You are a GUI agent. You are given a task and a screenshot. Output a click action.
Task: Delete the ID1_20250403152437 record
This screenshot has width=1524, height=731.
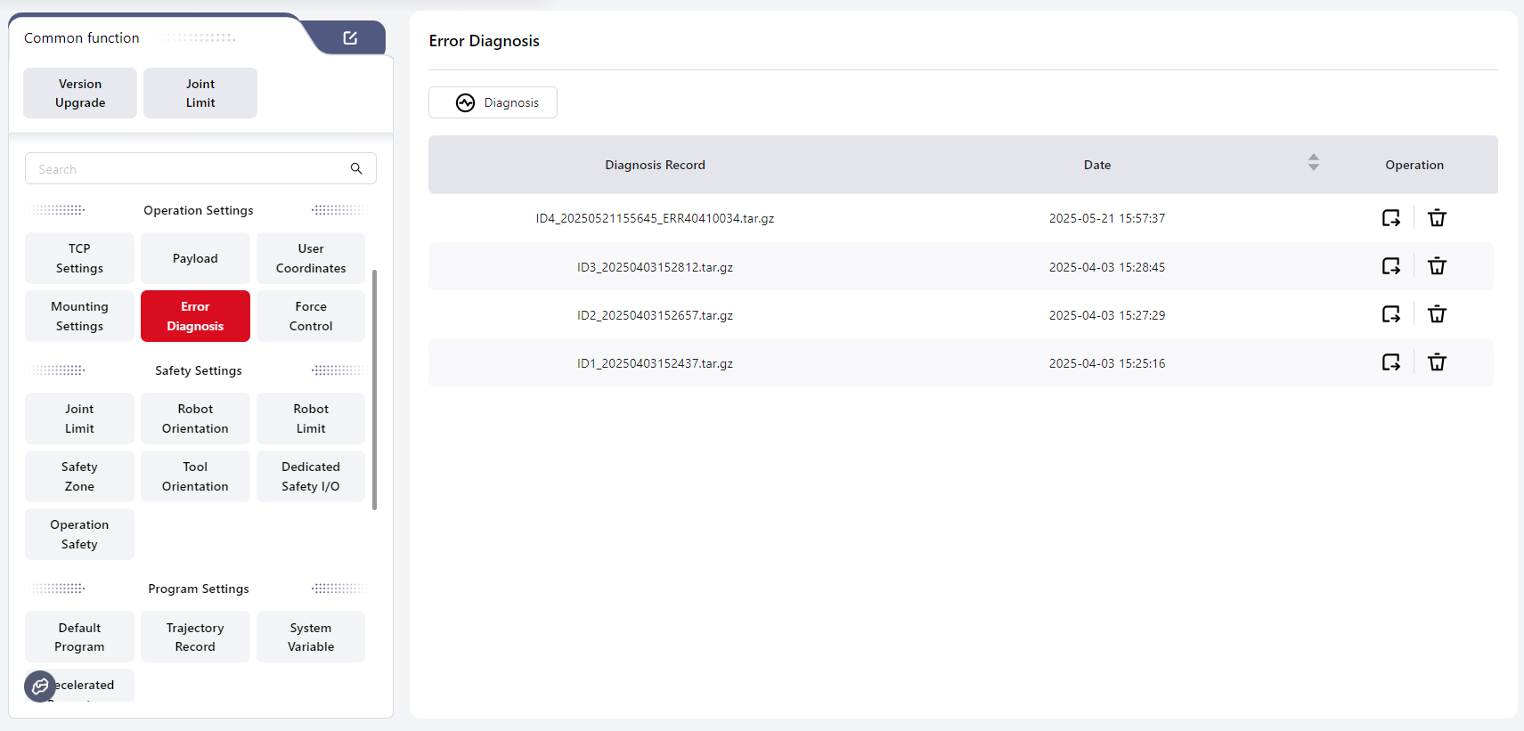coord(1437,362)
